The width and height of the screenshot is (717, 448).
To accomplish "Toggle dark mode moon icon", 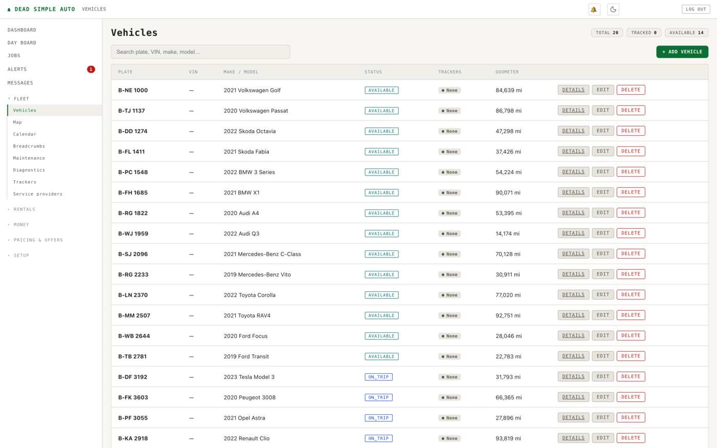I will click(613, 9).
